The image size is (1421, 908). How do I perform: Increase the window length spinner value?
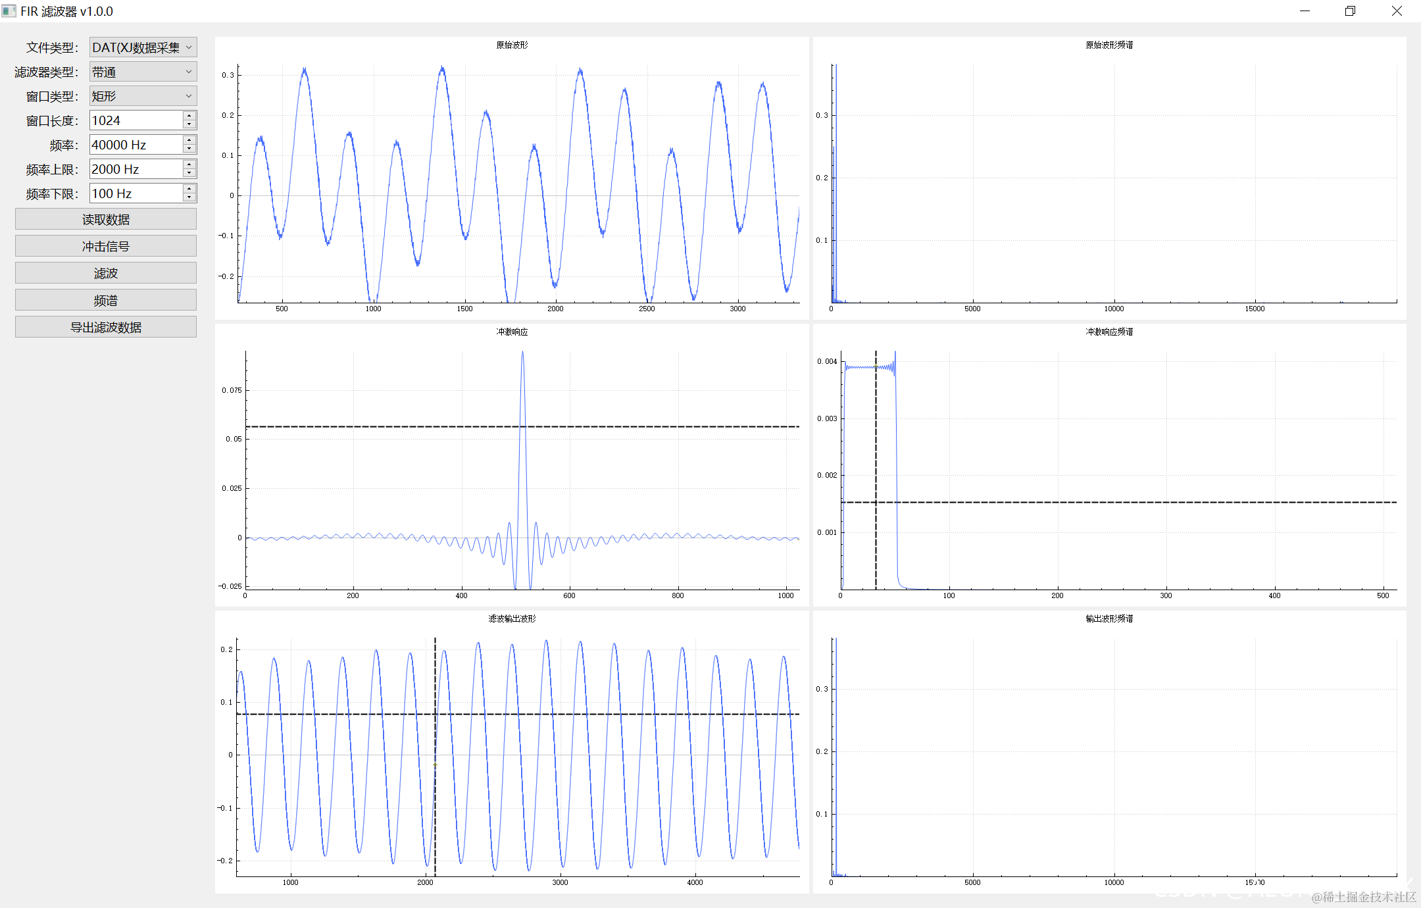click(x=189, y=116)
